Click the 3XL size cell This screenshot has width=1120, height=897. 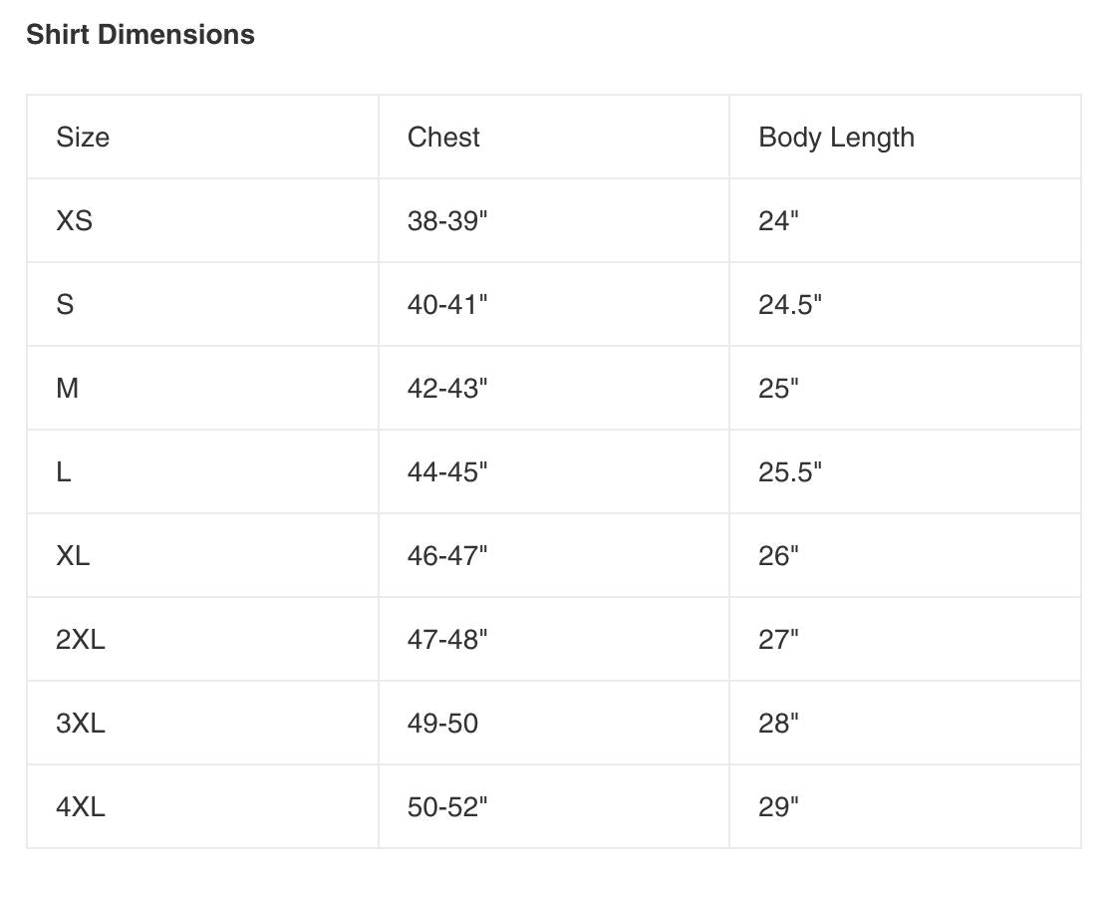point(80,724)
